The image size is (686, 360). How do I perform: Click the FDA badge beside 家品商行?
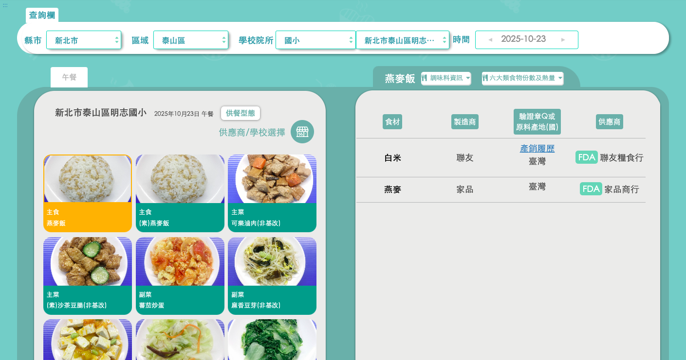pyautogui.click(x=591, y=189)
